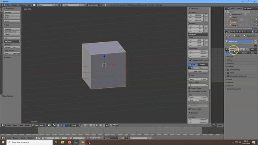Open the Global orientation dropdown
Screen dimensions: 258x145
74,125
